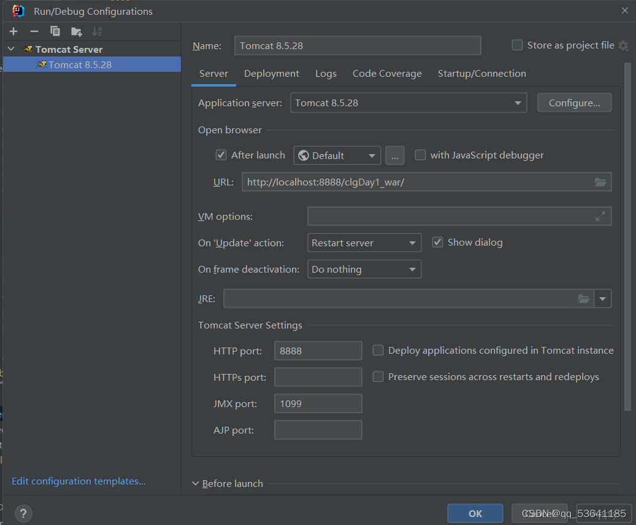Expand the VM options field
Viewport: 636px width, 525px height.
point(600,216)
